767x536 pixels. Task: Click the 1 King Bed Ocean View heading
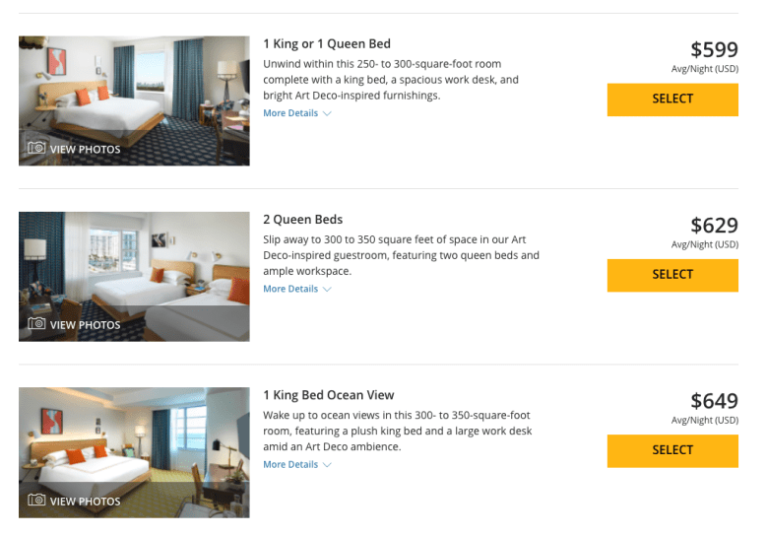(328, 395)
